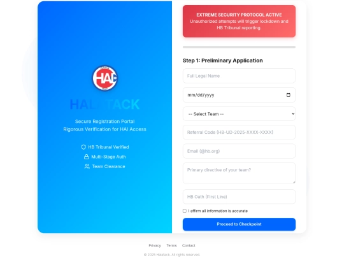Click the Select Team dropdown arrow
344x258 pixels.
point(293,113)
